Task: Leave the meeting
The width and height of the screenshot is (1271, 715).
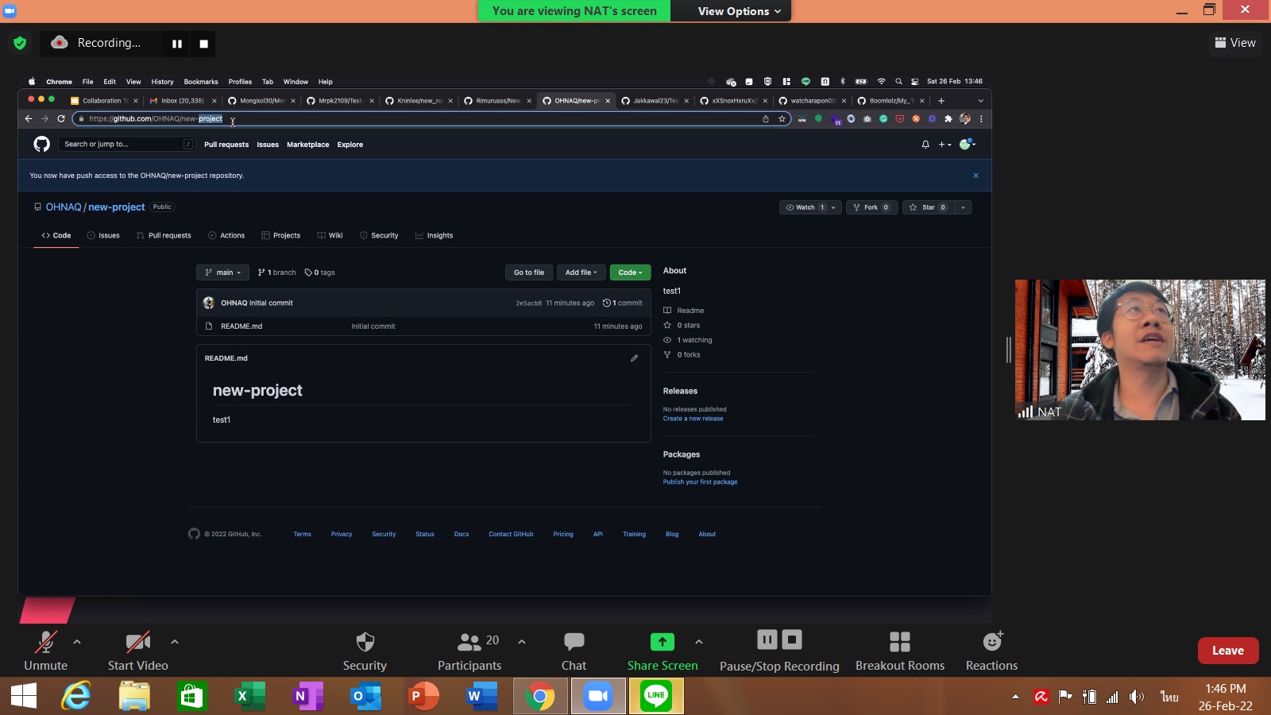Action: (1228, 651)
